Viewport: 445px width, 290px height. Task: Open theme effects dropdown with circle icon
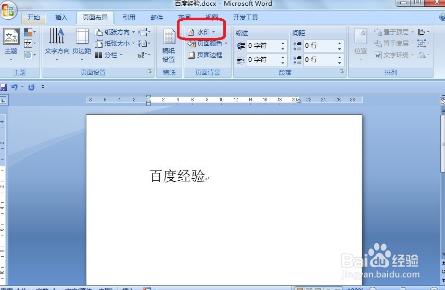point(30,55)
